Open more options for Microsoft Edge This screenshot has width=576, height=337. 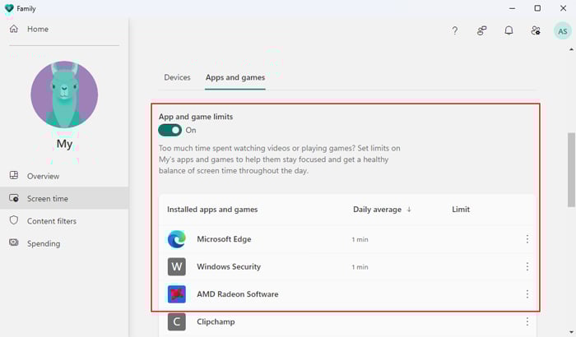click(x=527, y=239)
